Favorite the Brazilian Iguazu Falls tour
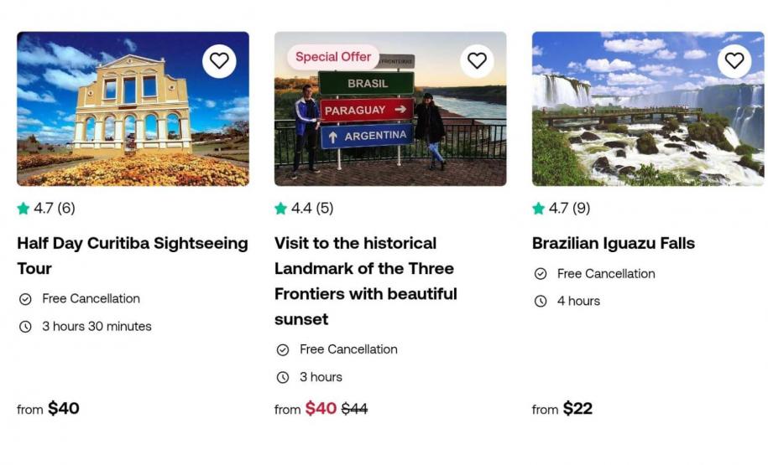Image resolution: width=768 pixels, height=465 pixels. [734, 61]
